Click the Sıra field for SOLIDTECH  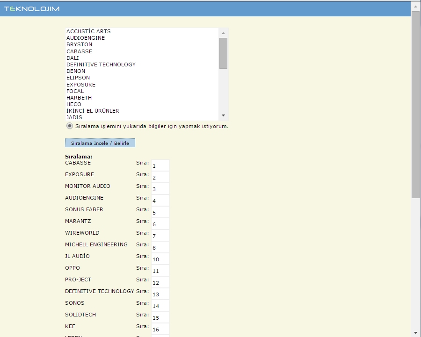[160, 317]
